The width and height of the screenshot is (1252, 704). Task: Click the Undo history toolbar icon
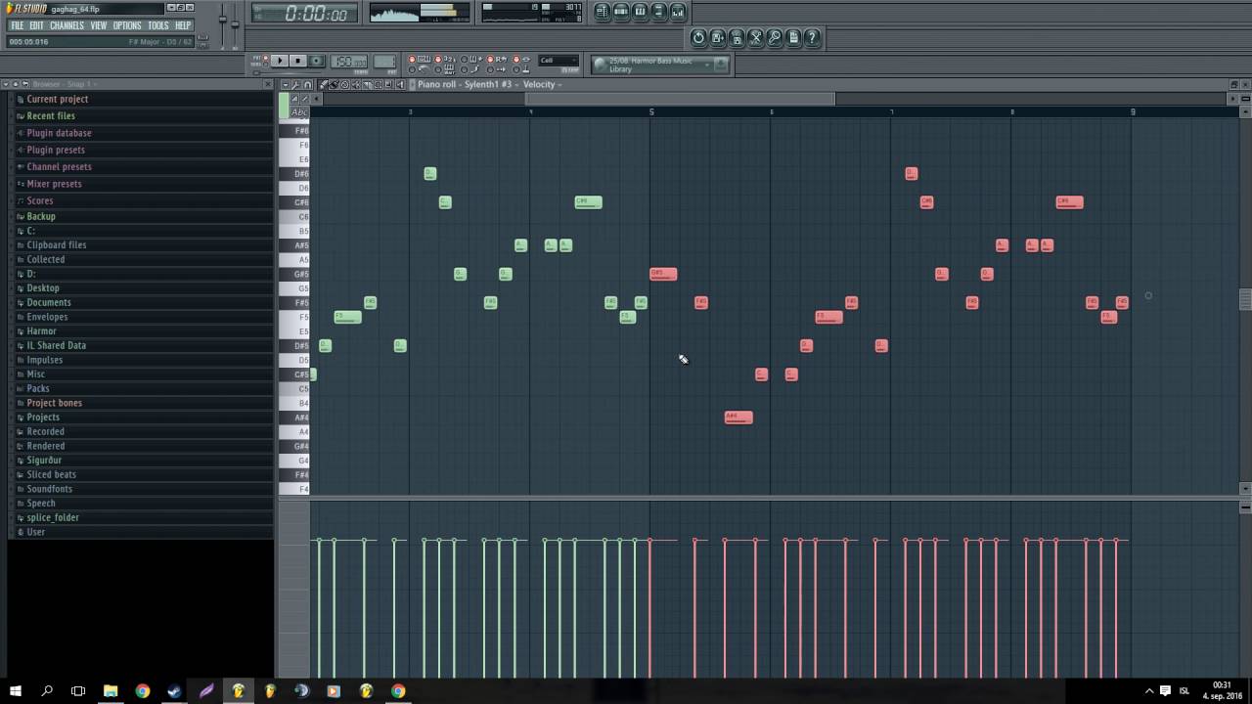click(x=698, y=38)
